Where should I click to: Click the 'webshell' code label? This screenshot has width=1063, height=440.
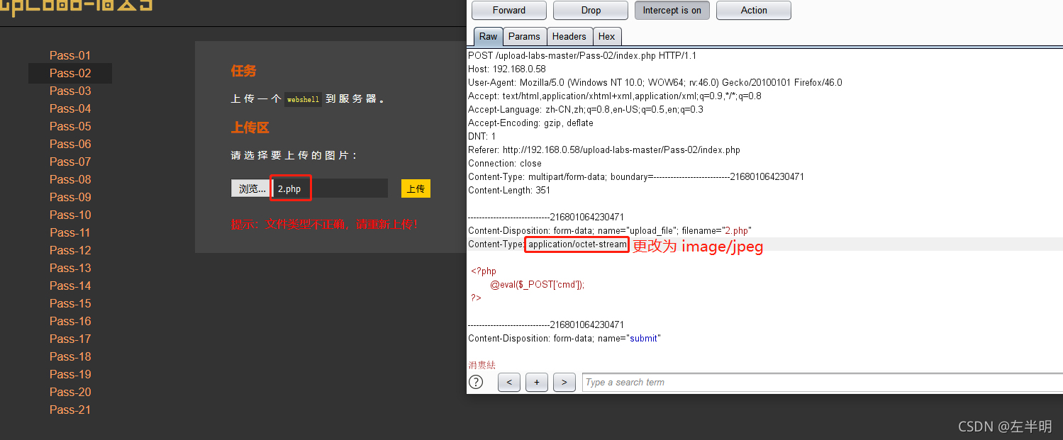[304, 99]
